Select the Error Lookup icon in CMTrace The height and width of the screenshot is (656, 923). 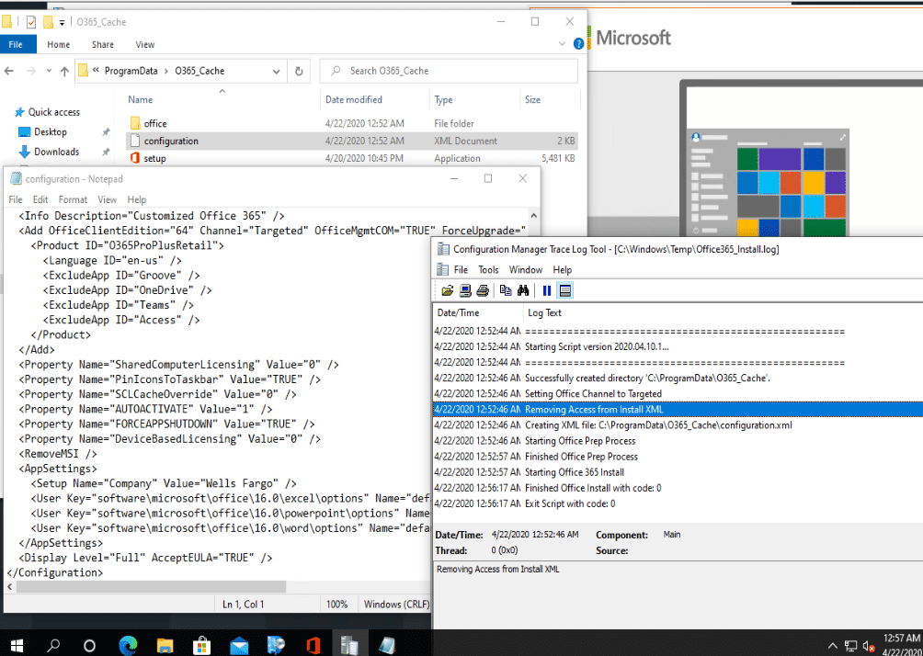[465, 289]
